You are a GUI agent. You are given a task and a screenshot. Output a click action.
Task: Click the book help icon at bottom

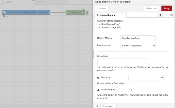click(97, 106)
